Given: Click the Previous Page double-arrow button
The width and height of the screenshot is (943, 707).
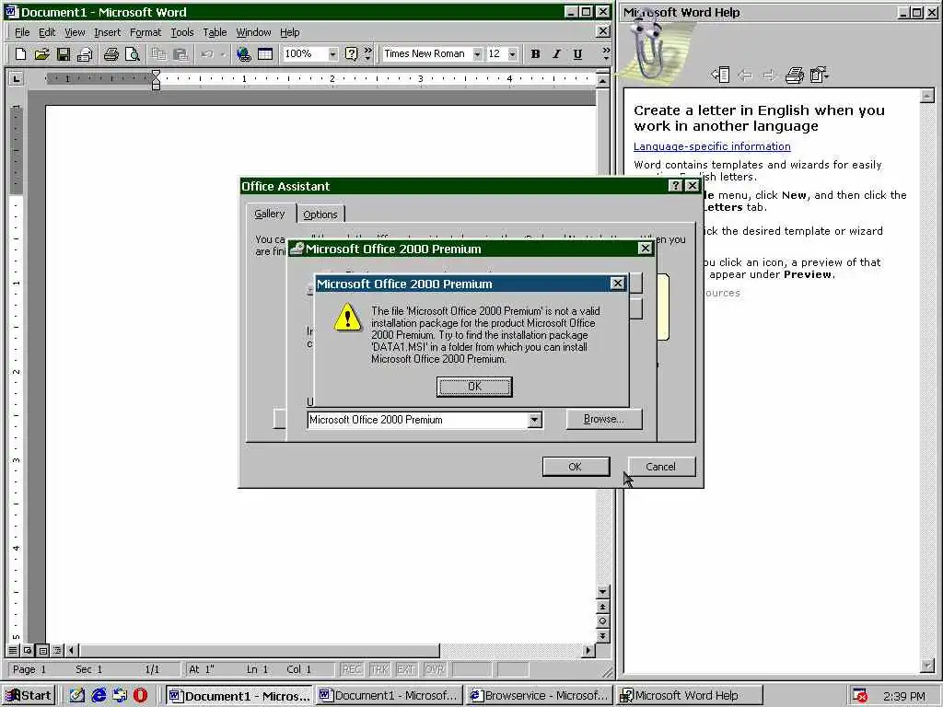Looking at the screenshot, I should pyautogui.click(x=602, y=607).
